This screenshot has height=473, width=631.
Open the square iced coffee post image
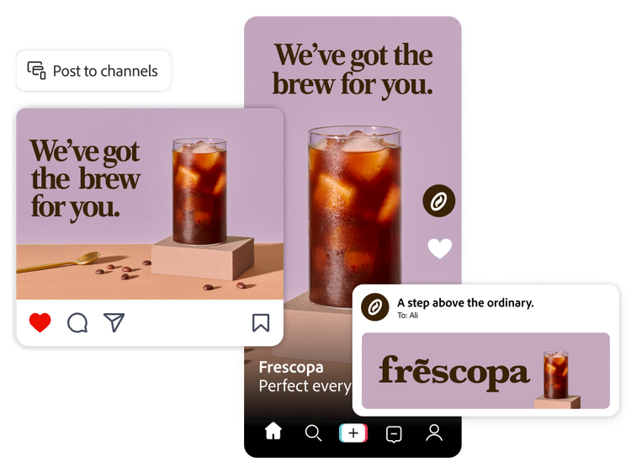[x=150, y=204]
